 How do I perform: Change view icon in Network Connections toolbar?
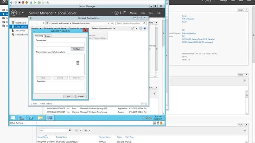(x=133, y=28)
